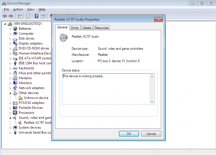
Task: Select the DVD/CD-ROM drives icon
Action: (x=15, y=48)
